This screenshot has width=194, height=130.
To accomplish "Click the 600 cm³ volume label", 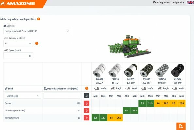I will [162, 83].
